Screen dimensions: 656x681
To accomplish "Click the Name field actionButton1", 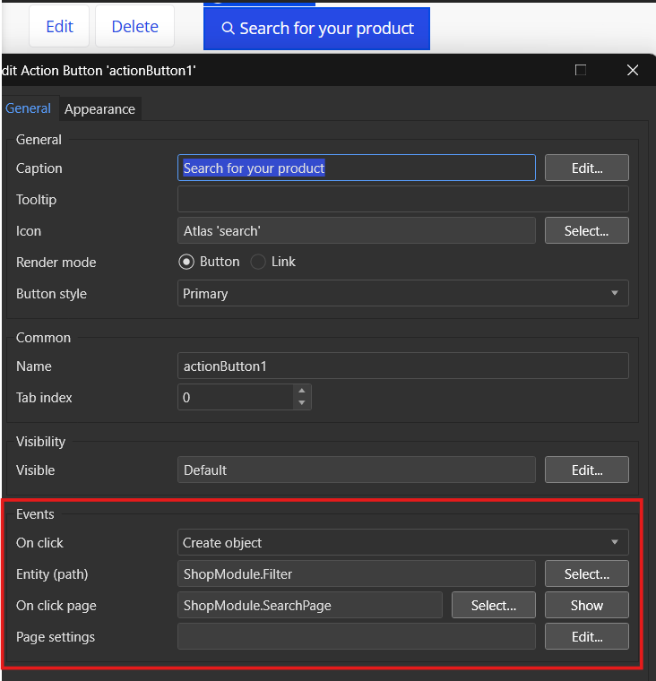I will click(402, 366).
